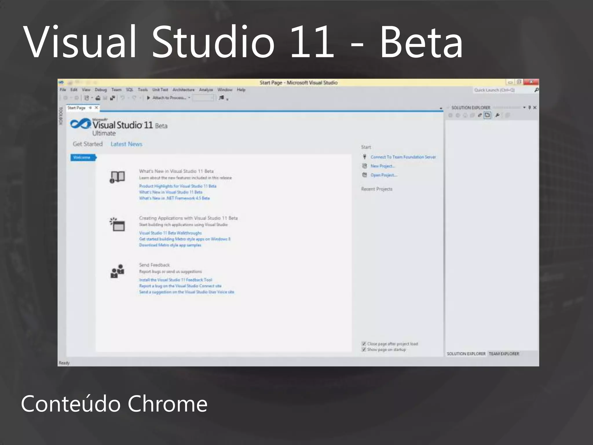Open the File menu
Image resolution: width=593 pixels, height=445 pixels.
tap(63, 90)
